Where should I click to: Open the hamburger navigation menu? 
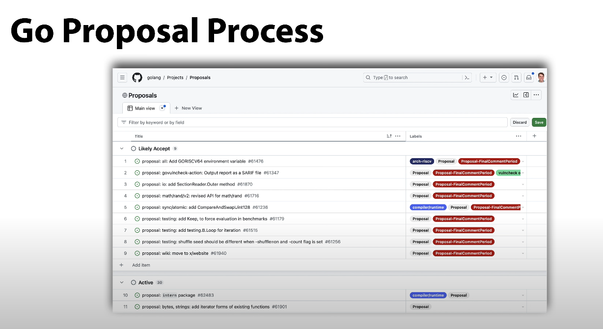pyautogui.click(x=123, y=78)
